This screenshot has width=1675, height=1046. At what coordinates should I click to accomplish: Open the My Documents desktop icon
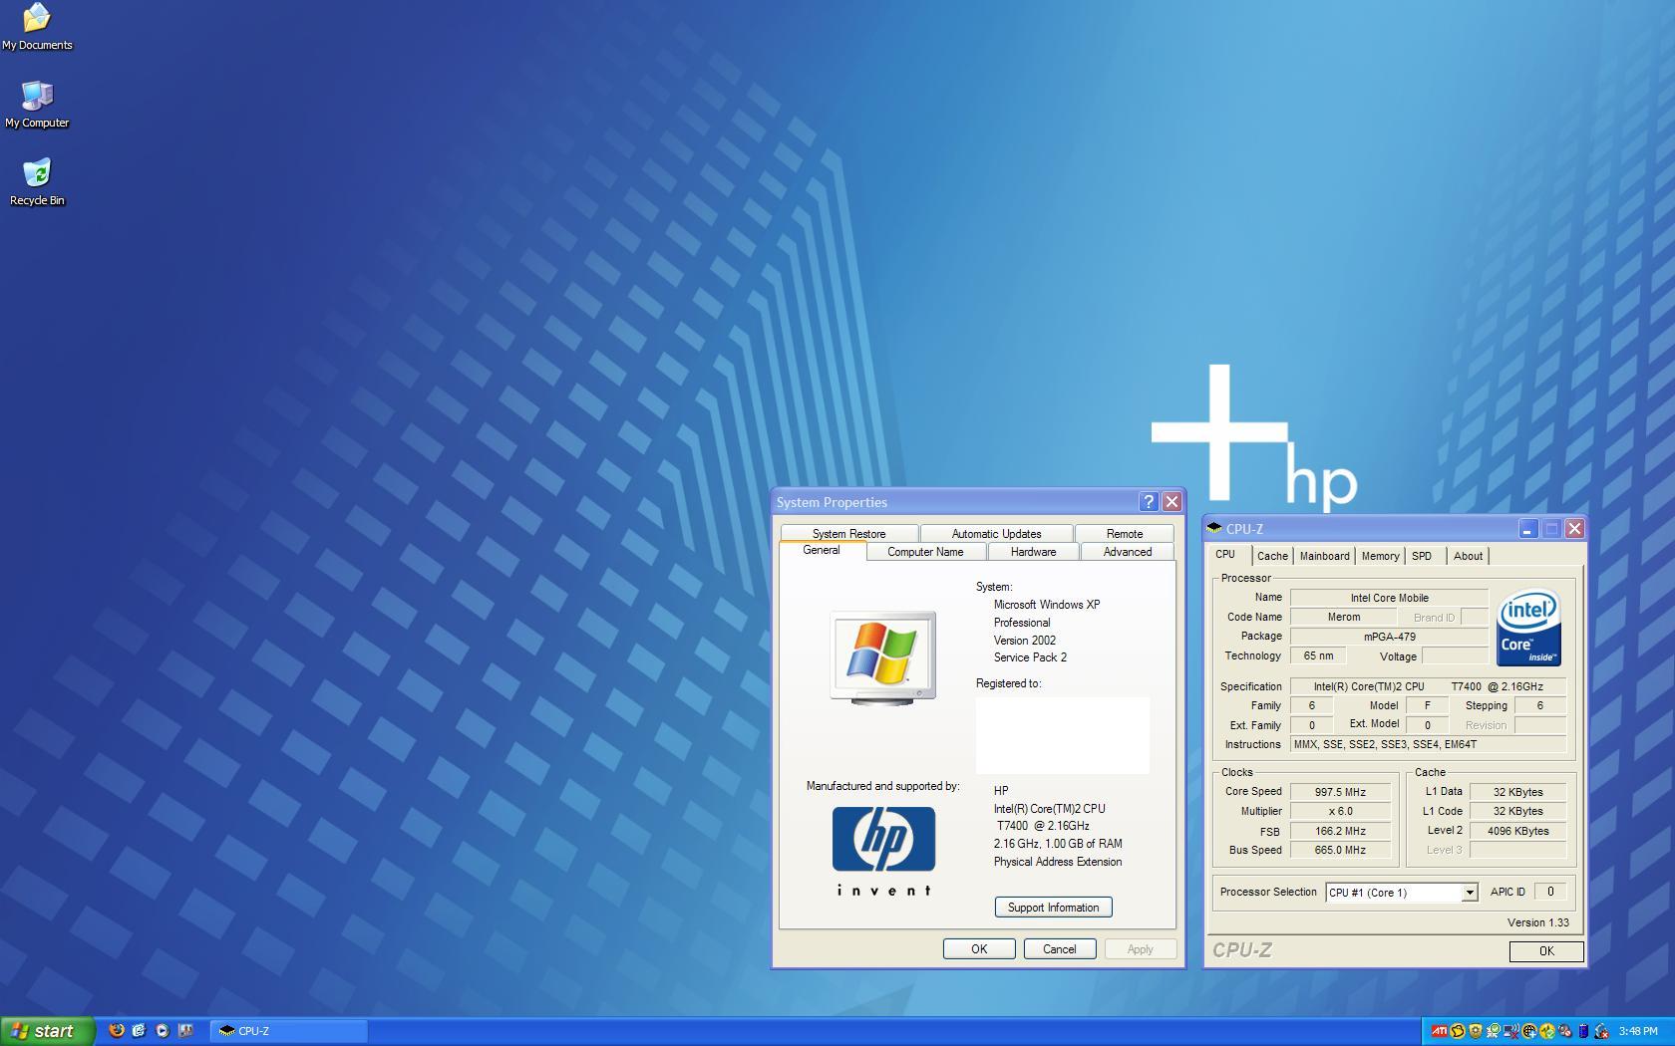(x=37, y=27)
